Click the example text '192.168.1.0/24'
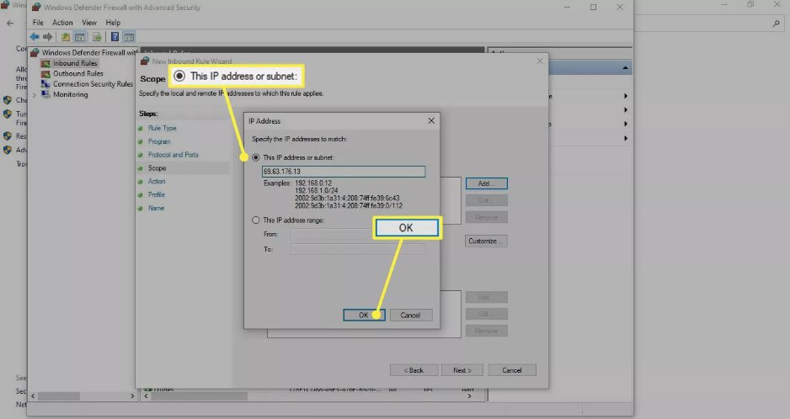The image size is (790, 419). (x=317, y=191)
